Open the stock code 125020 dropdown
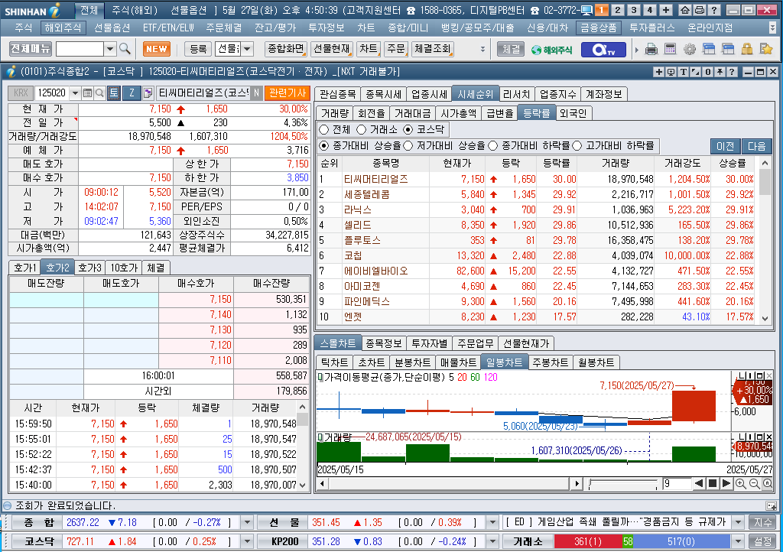The height and width of the screenshot is (552, 783). (76, 93)
